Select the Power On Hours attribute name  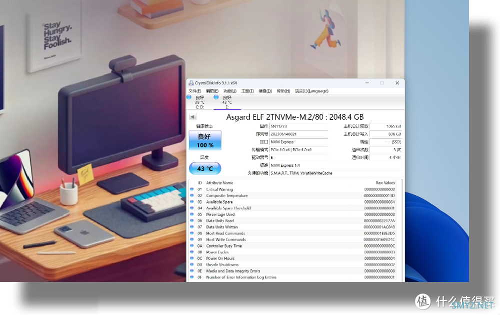220,259
